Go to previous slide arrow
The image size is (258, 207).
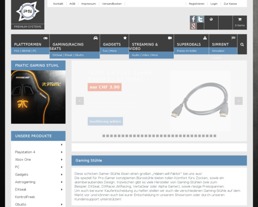(80, 101)
